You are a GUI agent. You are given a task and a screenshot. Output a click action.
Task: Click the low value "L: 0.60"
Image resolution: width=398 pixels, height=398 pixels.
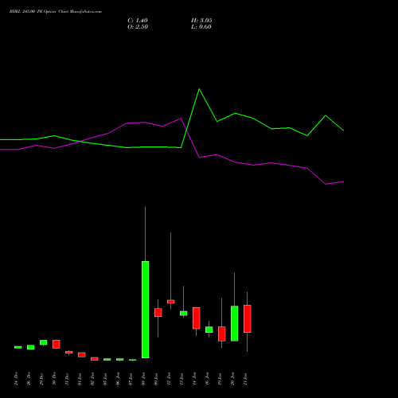point(201,27)
